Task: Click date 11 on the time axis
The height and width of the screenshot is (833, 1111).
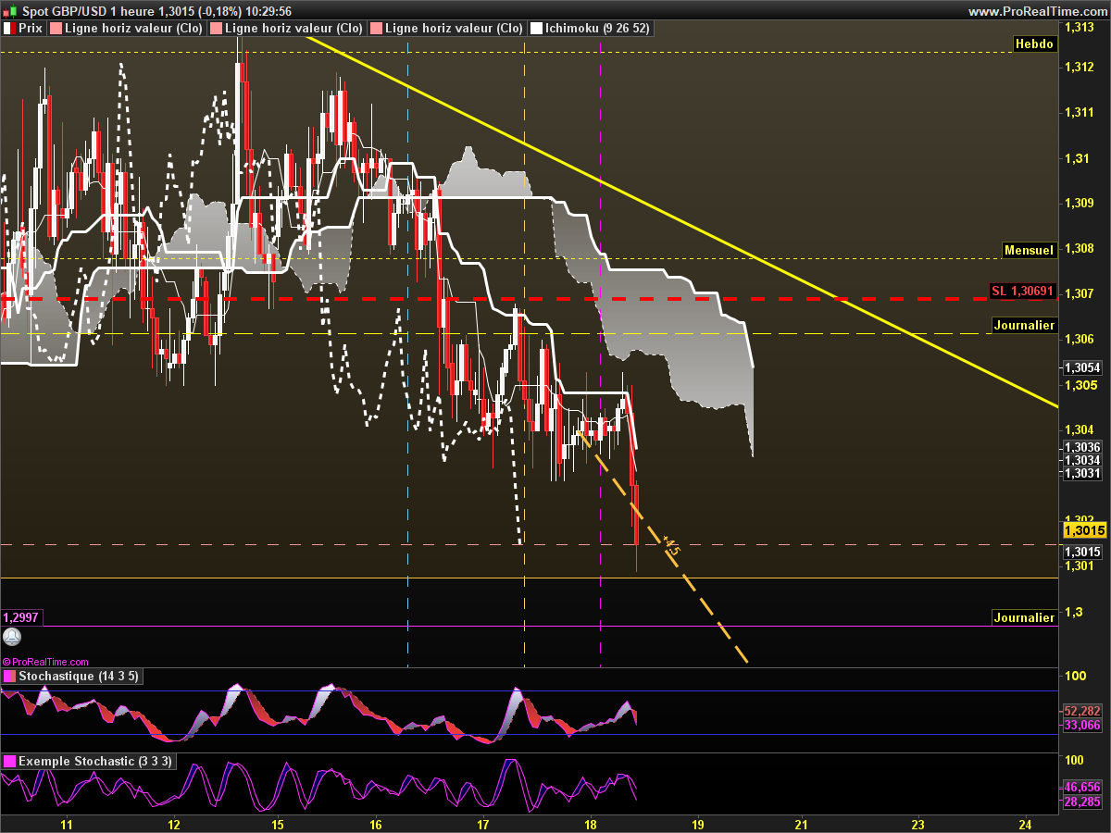Action: point(66,823)
